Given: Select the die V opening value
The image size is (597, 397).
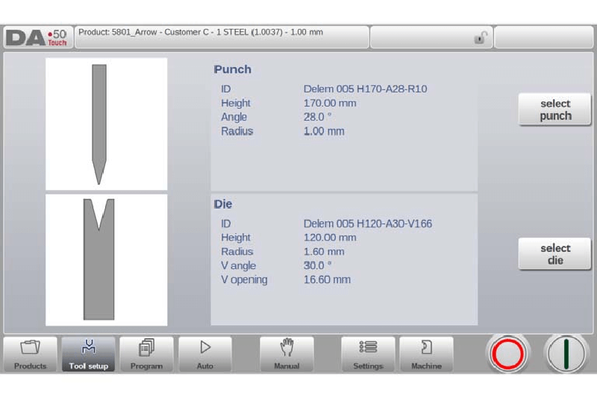Looking at the screenshot, I should 327,280.
